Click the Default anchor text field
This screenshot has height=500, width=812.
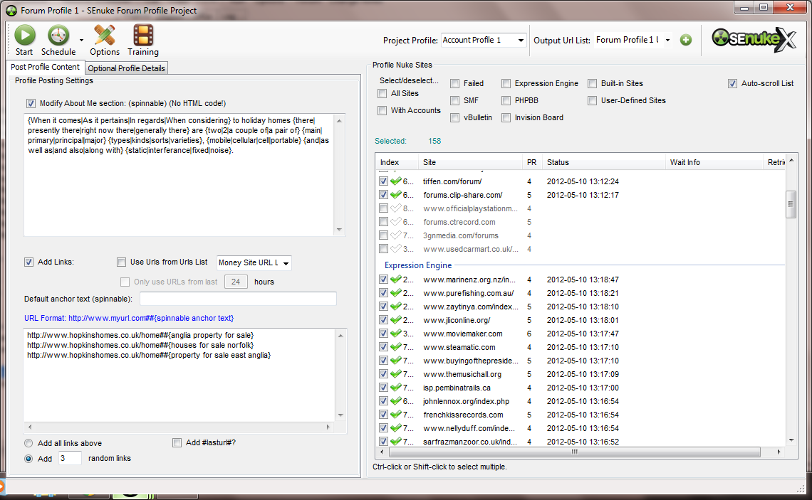tap(238, 299)
